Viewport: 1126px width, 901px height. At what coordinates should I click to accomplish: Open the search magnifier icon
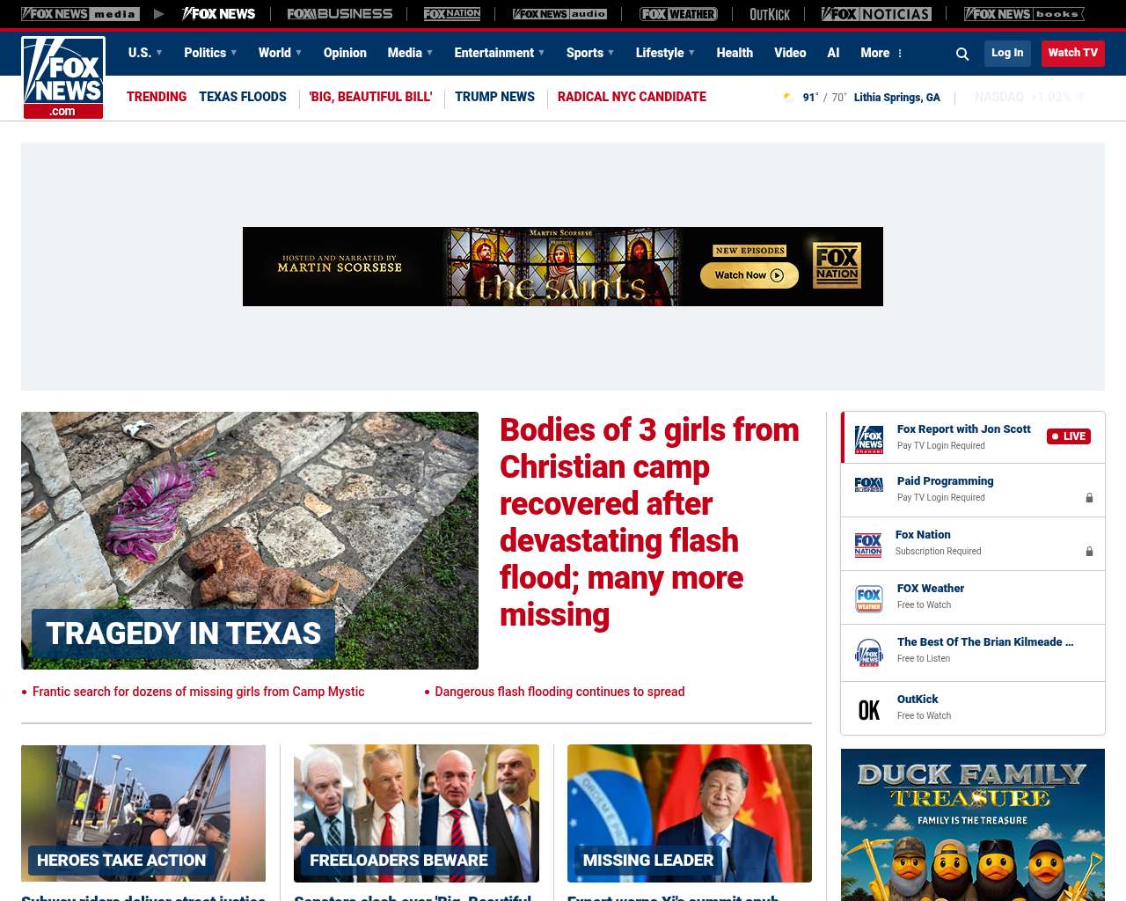pyautogui.click(x=962, y=54)
